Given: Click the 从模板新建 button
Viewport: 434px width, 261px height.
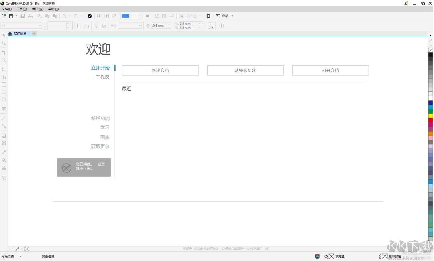Looking at the screenshot, I should (245, 70).
